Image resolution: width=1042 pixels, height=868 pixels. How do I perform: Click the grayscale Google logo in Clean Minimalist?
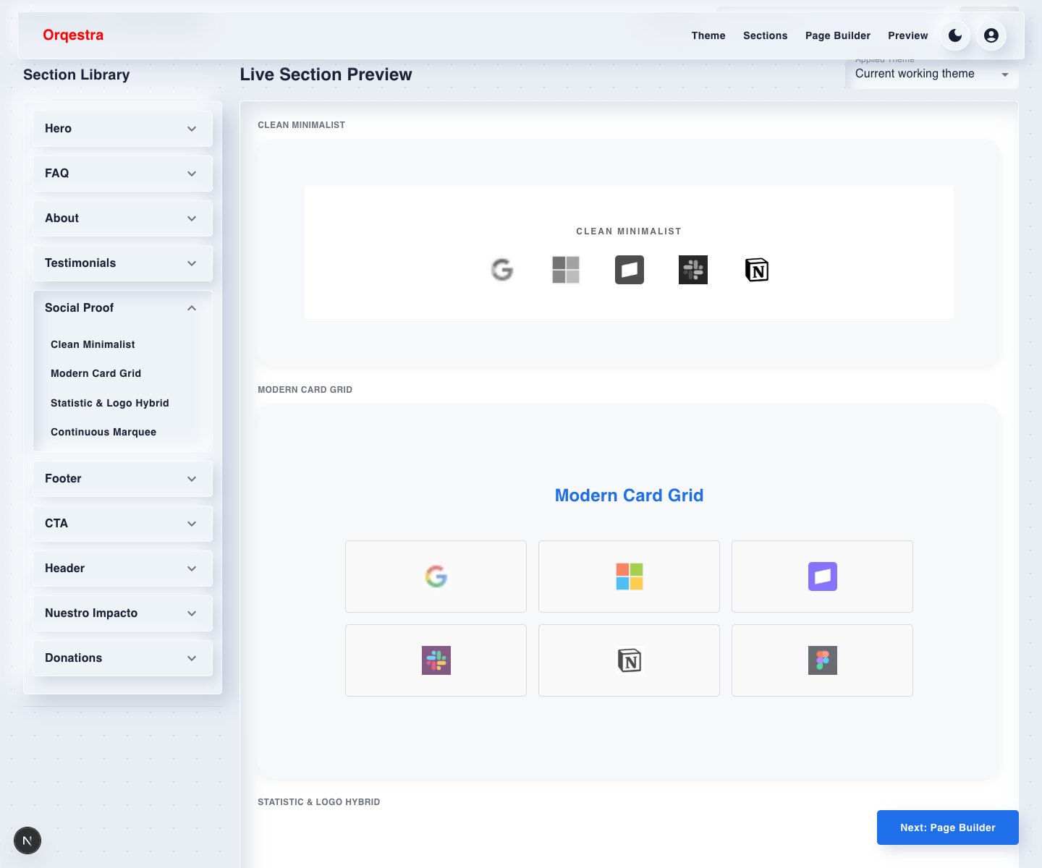(502, 270)
